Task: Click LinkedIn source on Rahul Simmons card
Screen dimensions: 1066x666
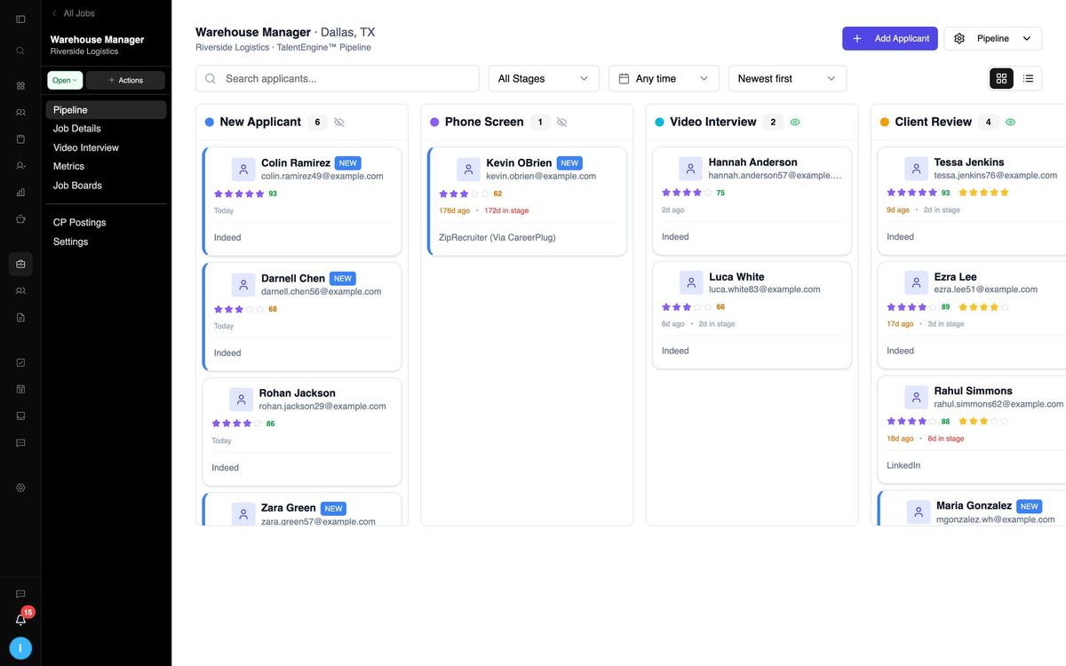Action: 903,465
